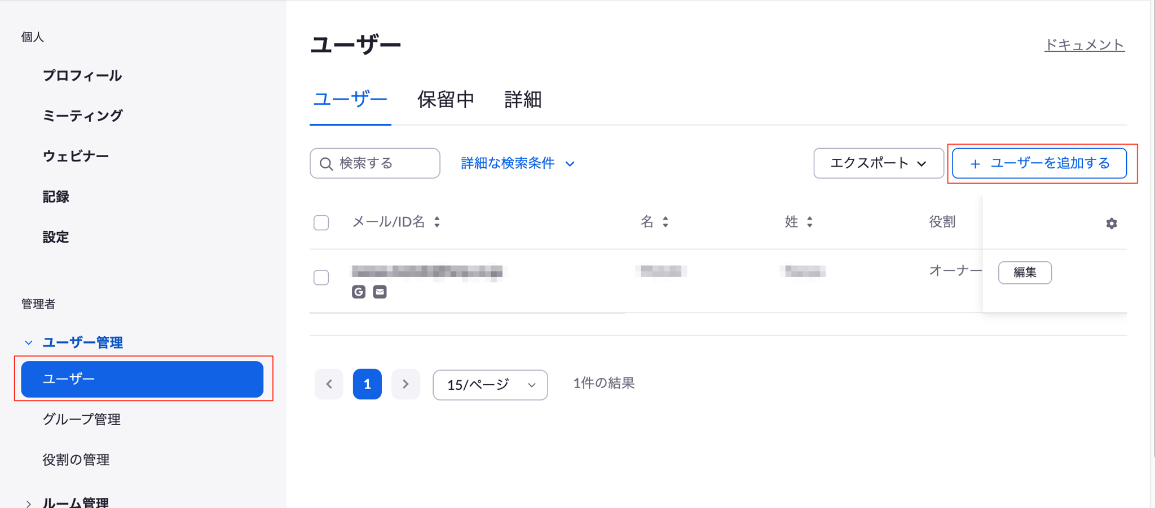Go to the next page arrow
Screen dimensions: 1155x508
(405, 384)
